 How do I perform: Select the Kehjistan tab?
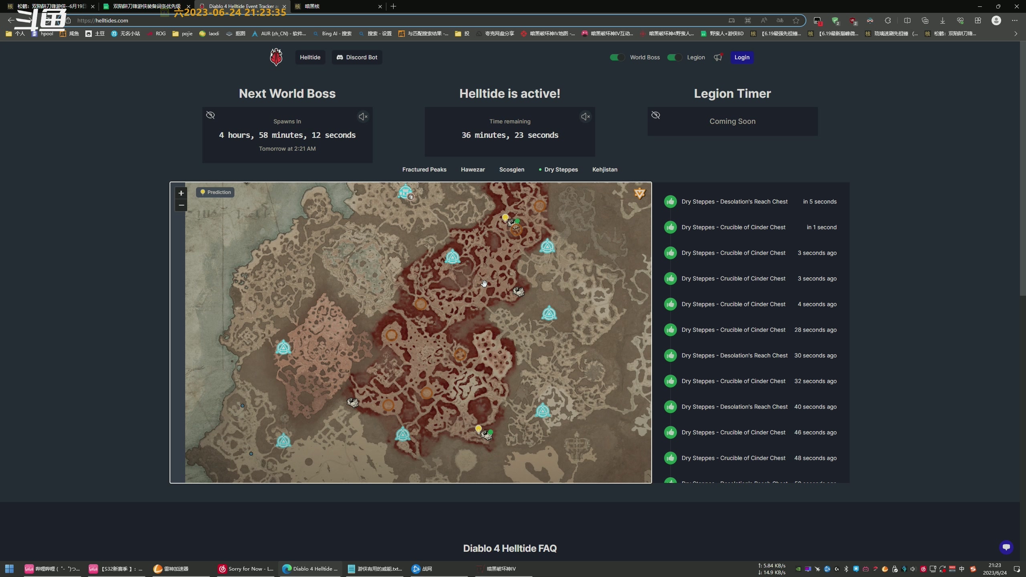[x=604, y=169]
